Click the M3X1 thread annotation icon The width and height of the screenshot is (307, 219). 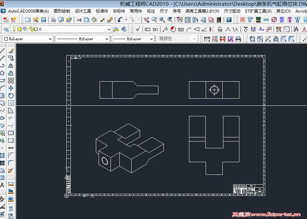click(181, 29)
